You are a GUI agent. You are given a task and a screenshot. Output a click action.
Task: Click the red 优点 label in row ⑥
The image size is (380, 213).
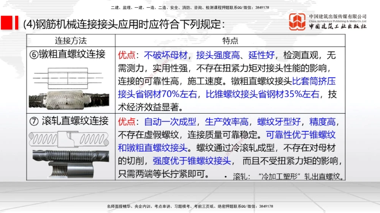127,55
